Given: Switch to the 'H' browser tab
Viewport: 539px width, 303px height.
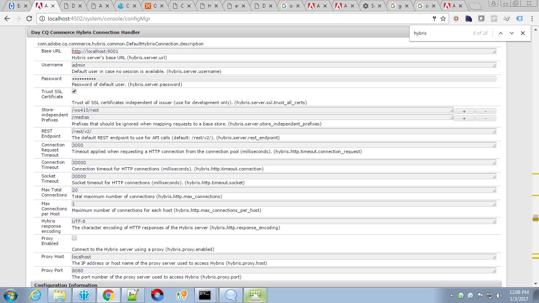Looking at the screenshot, I should [x=208, y=6].
